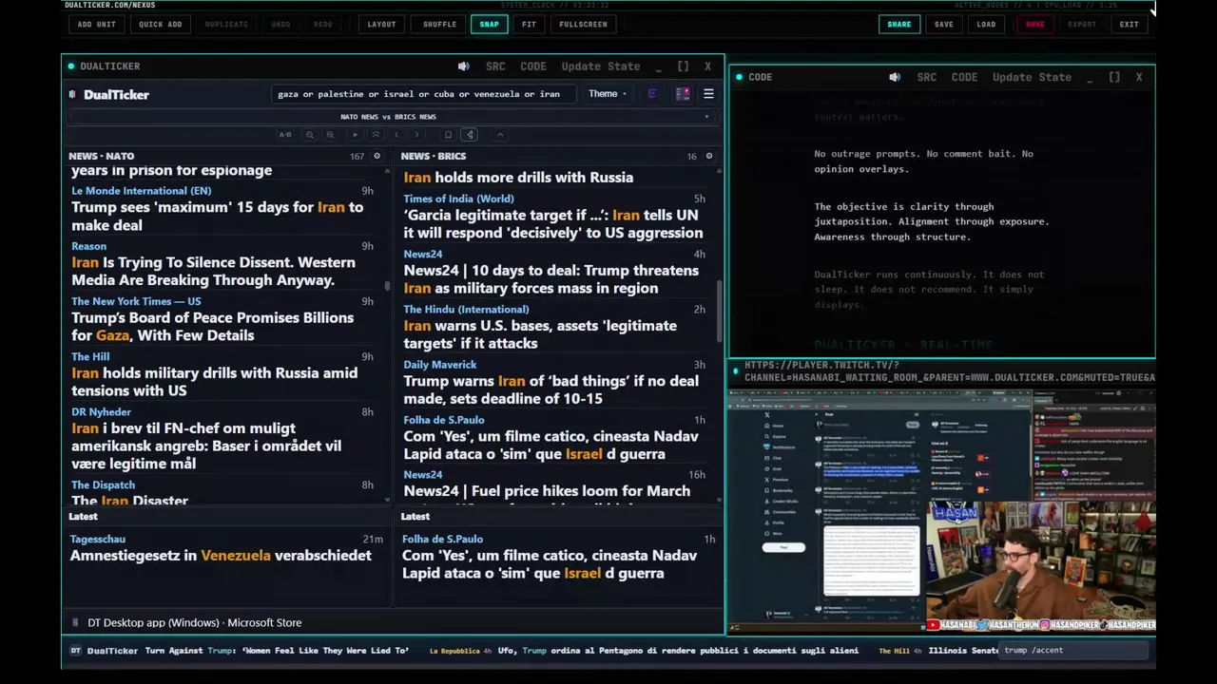Maximize the CODE panel with bracket icon
1217x684 pixels.
(1114, 77)
